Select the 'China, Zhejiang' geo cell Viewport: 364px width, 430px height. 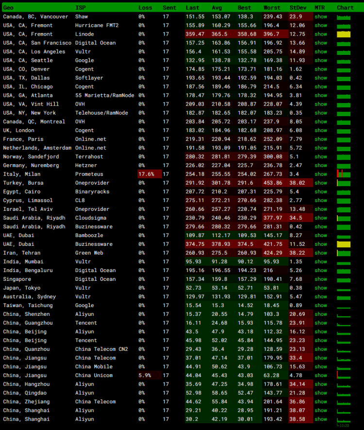tap(26, 402)
